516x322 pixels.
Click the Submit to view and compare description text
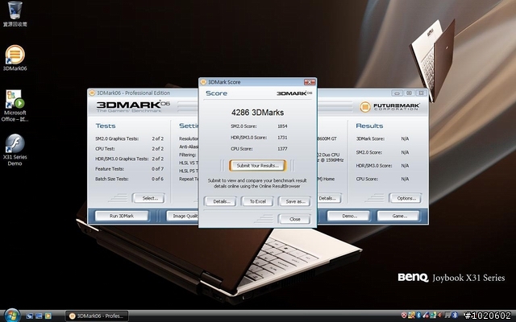tap(257, 184)
